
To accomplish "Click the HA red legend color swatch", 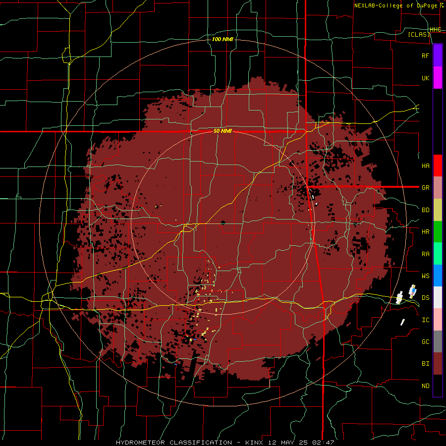I will point(438,166).
